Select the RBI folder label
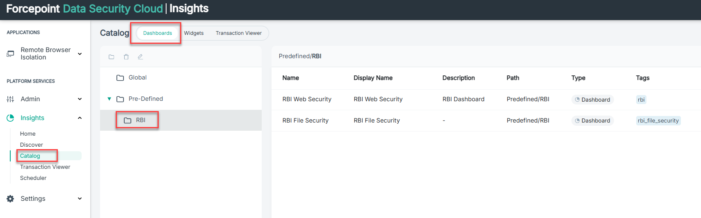The image size is (701, 218). point(141,120)
